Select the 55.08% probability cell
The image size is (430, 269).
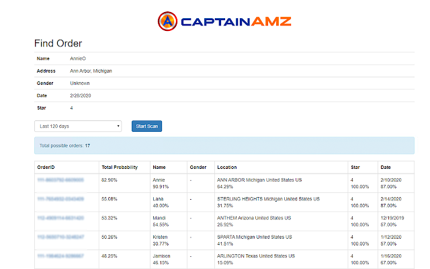tap(124, 202)
